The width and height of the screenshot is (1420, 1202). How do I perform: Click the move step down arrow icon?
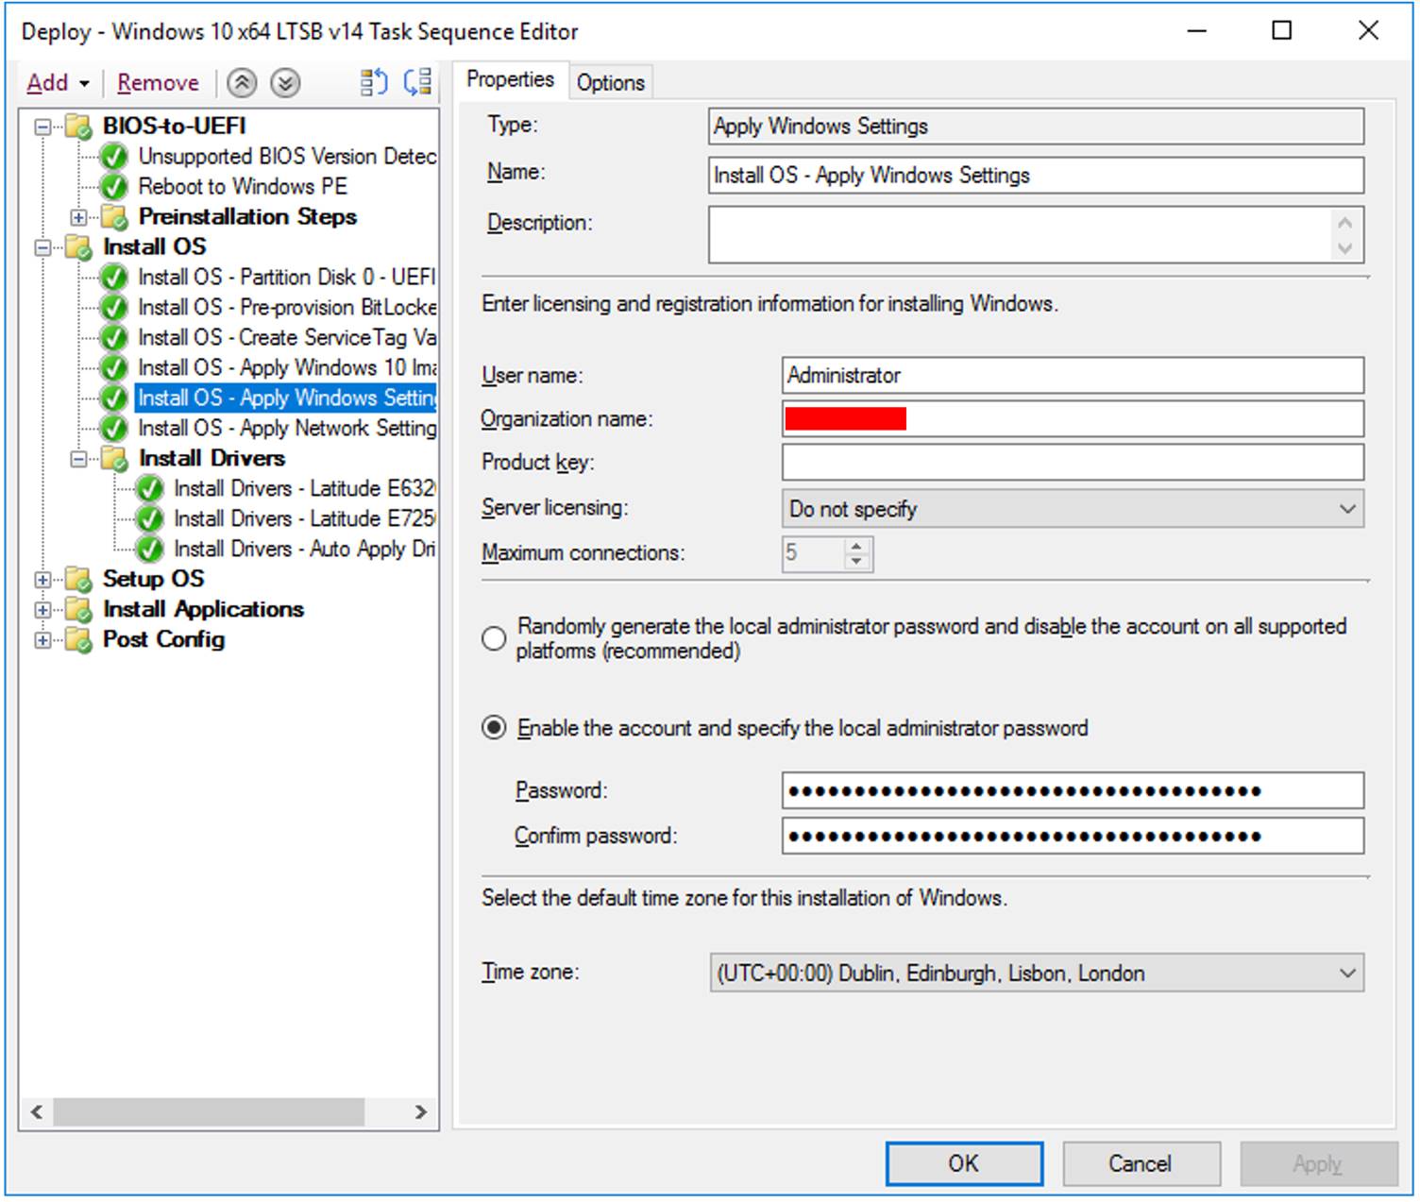click(x=285, y=83)
